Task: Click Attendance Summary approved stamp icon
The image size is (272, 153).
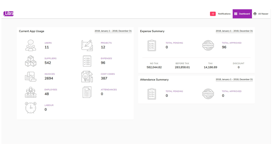Action: [x=208, y=94]
